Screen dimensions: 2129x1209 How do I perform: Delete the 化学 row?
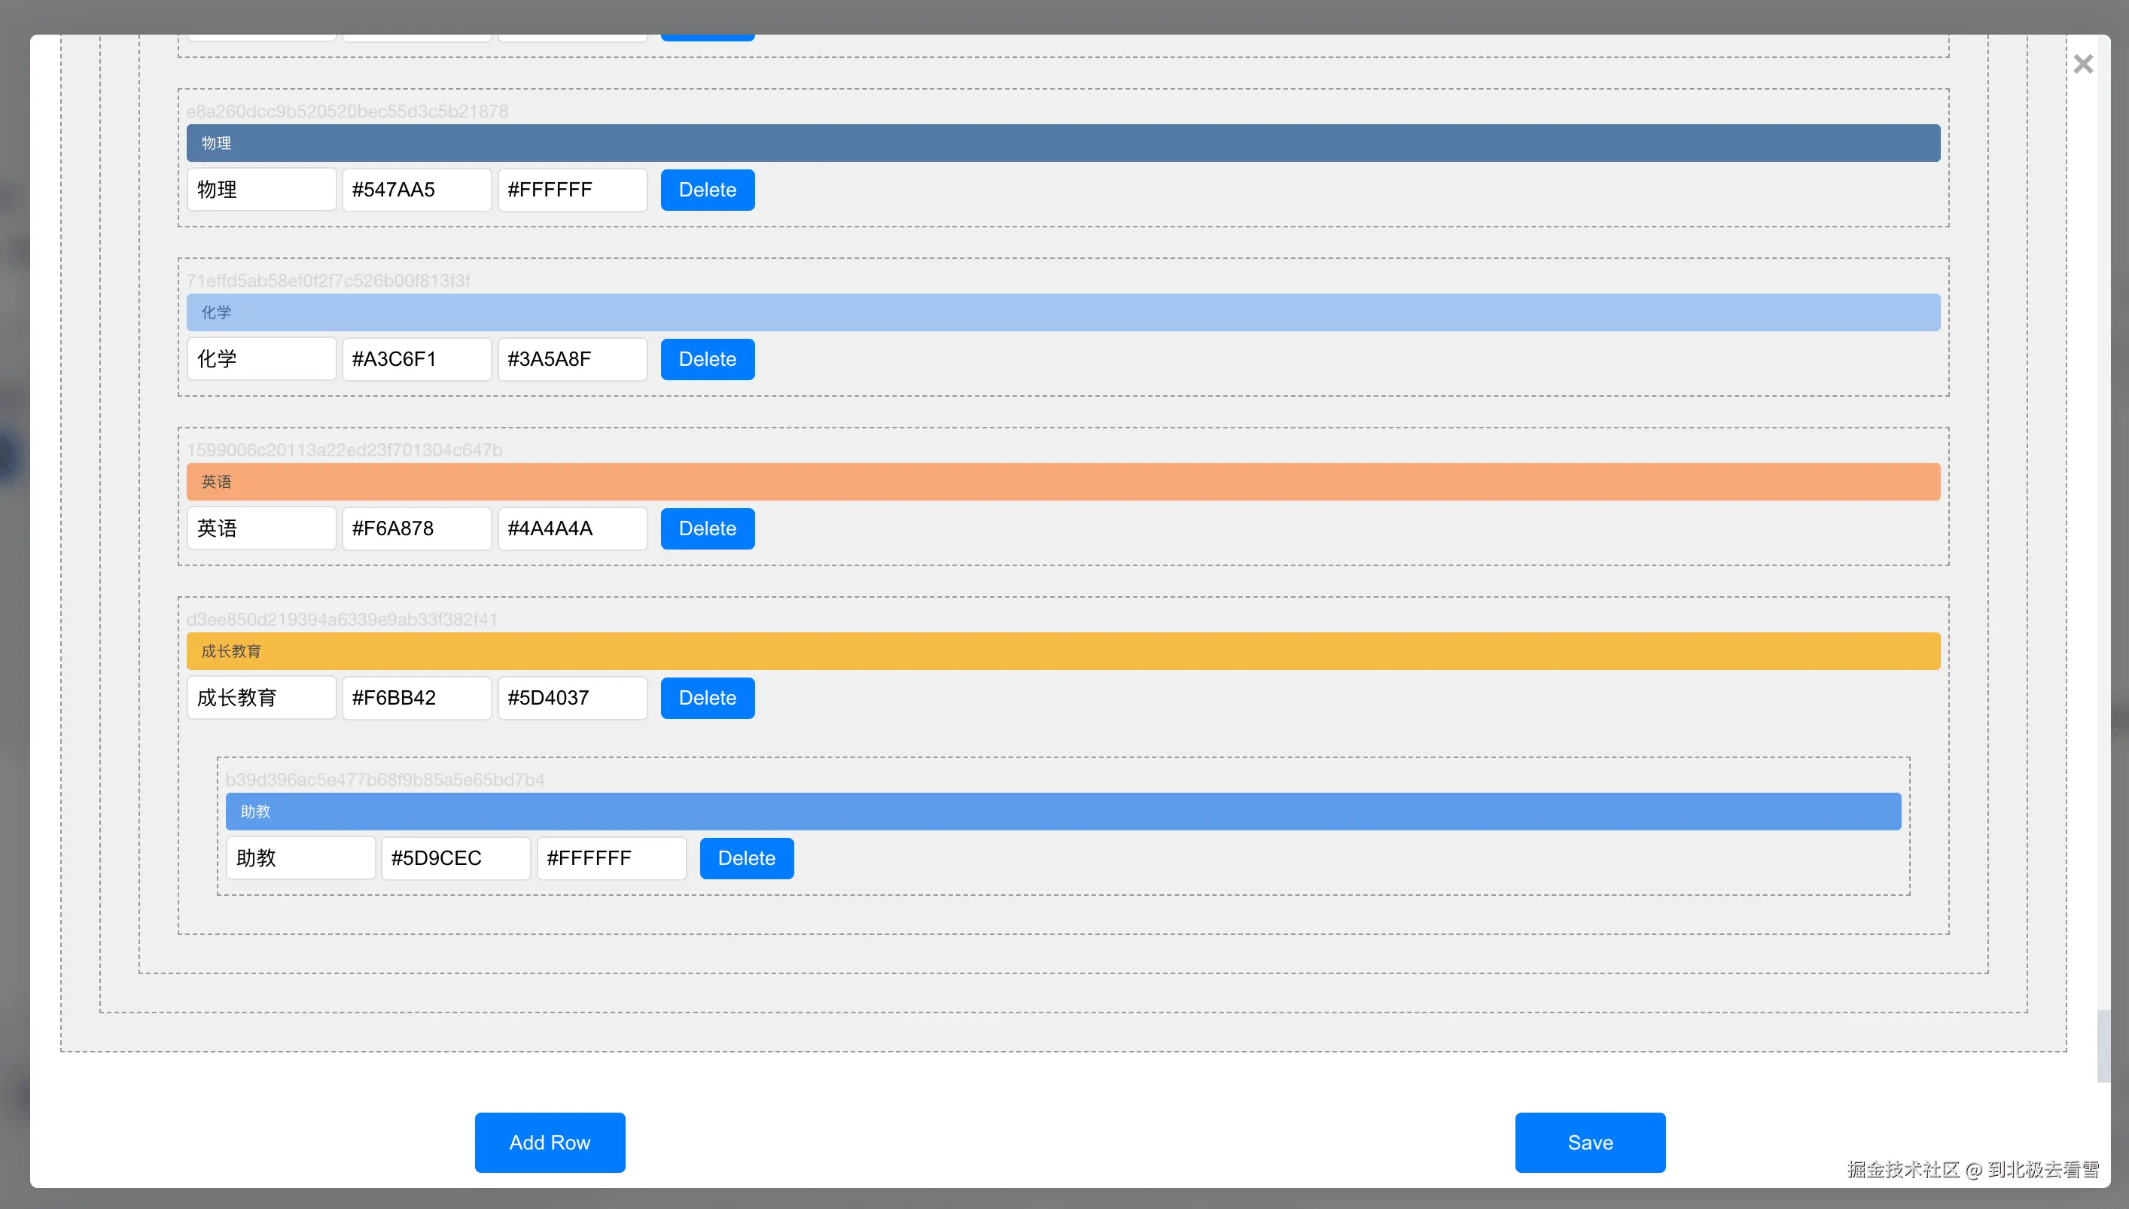[x=707, y=359]
